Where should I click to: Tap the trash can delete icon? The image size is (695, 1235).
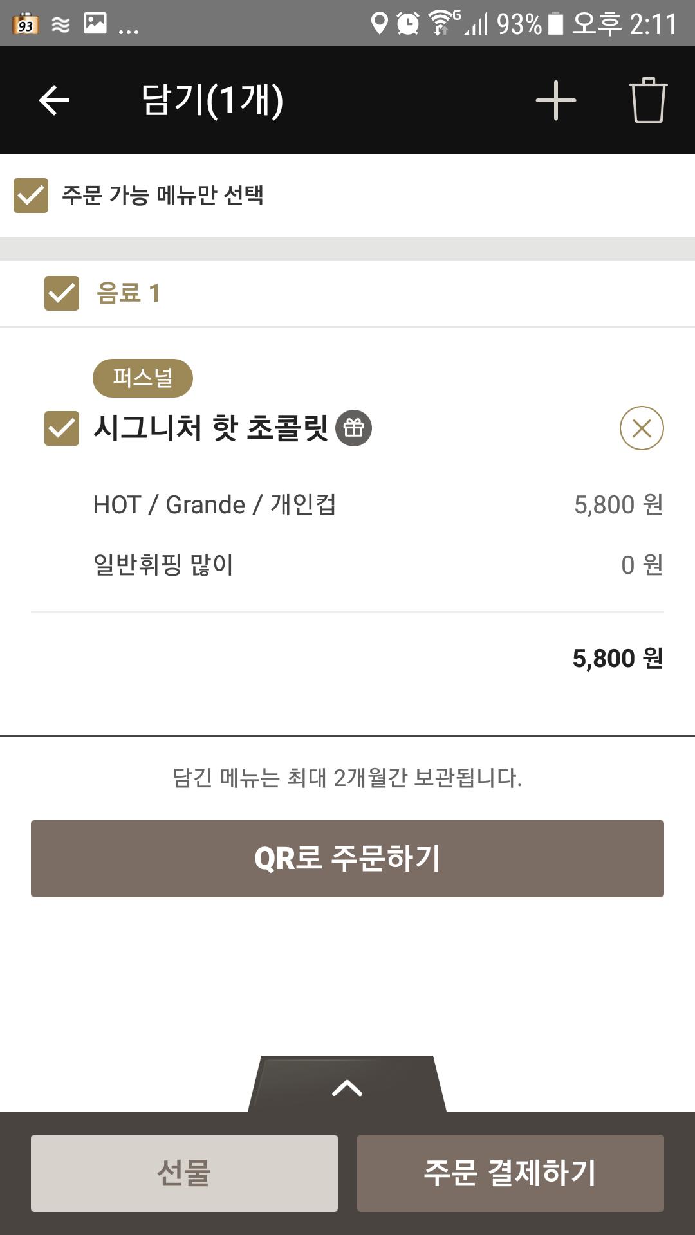[648, 100]
